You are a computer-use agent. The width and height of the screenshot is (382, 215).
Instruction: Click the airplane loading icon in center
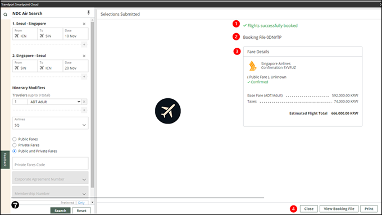(x=168, y=111)
